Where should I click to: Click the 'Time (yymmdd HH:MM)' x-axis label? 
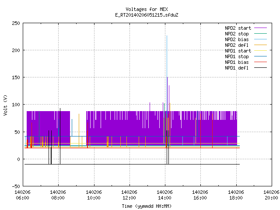(x=147, y=206)
